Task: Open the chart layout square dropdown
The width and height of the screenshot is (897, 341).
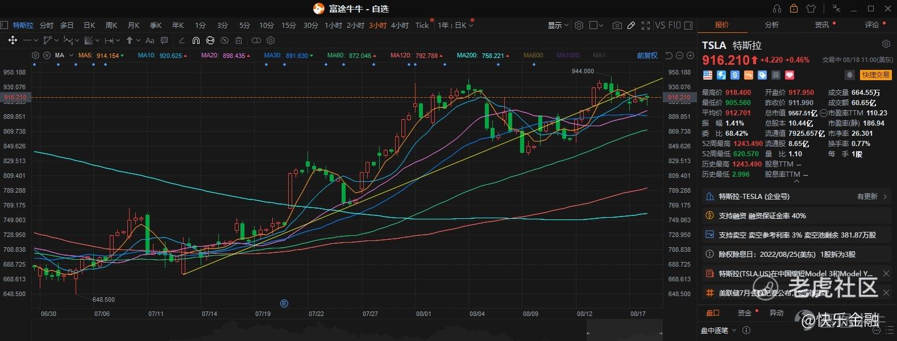Action: click(596, 25)
